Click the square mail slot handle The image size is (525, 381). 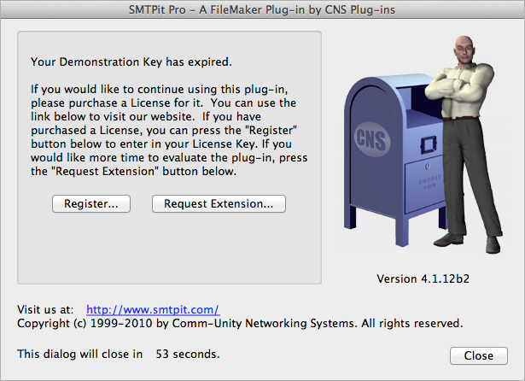coord(429,144)
